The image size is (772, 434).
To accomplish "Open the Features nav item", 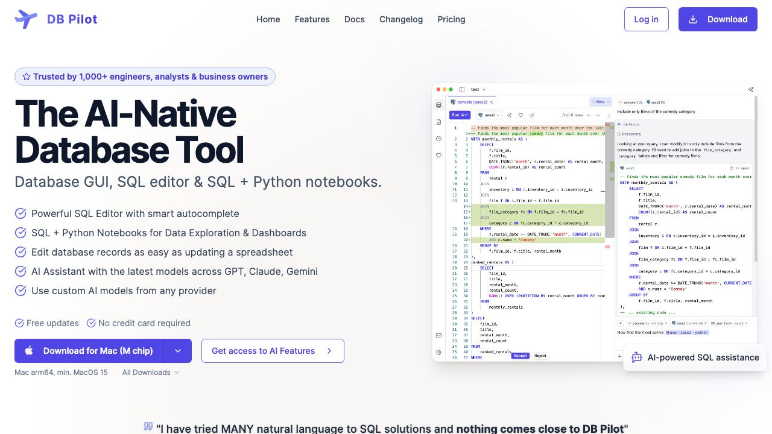I will [312, 19].
